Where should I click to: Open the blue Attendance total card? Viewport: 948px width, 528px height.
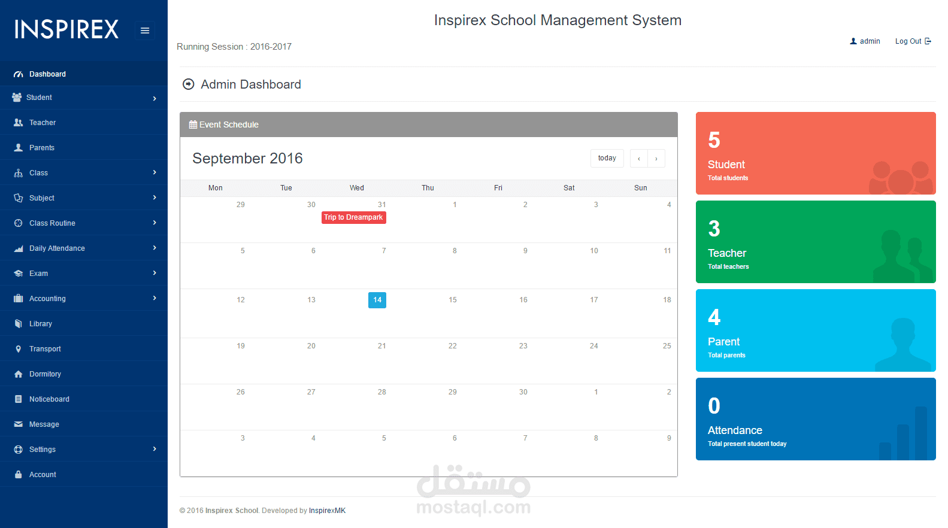(x=816, y=419)
